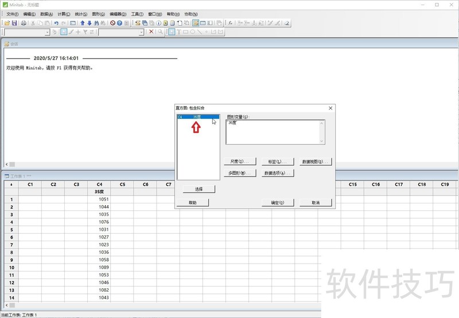459x318 pixels.
Task: Click the Show history yellow icon
Action: [x=165, y=23]
